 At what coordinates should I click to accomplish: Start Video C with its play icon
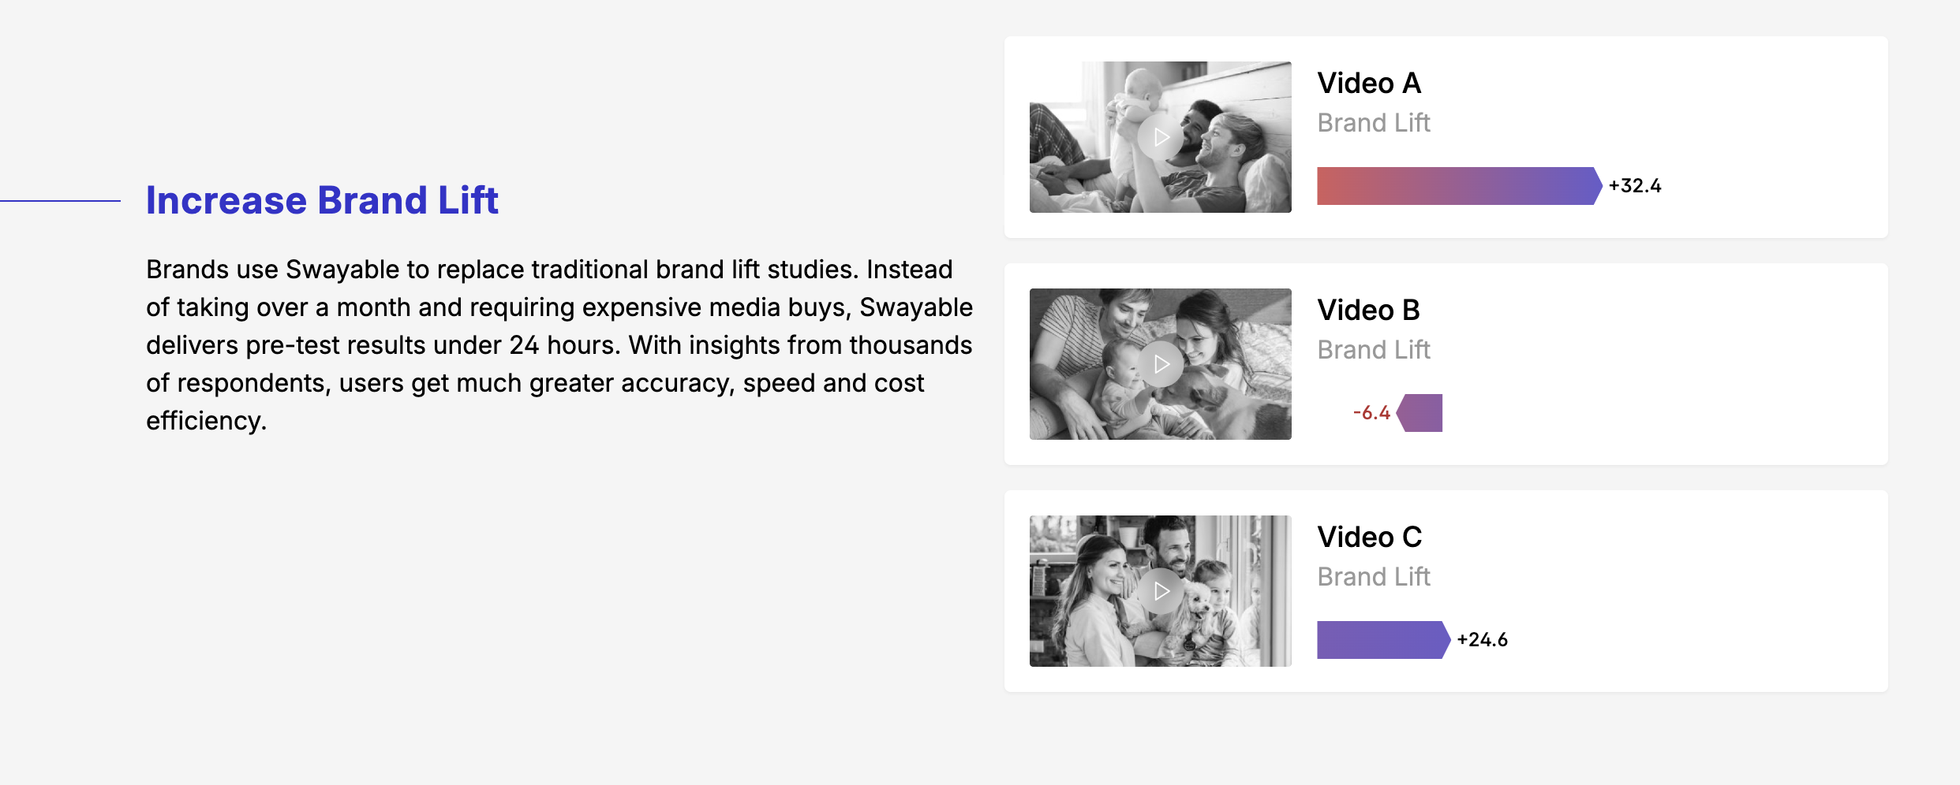click(1161, 591)
